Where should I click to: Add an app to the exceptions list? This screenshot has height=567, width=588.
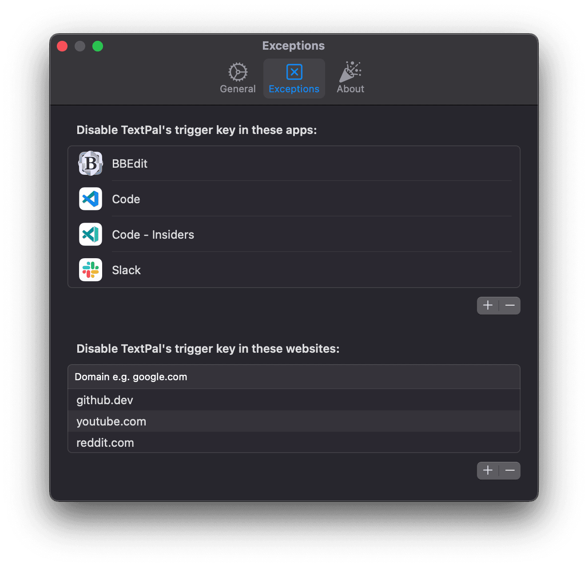[x=488, y=306]
